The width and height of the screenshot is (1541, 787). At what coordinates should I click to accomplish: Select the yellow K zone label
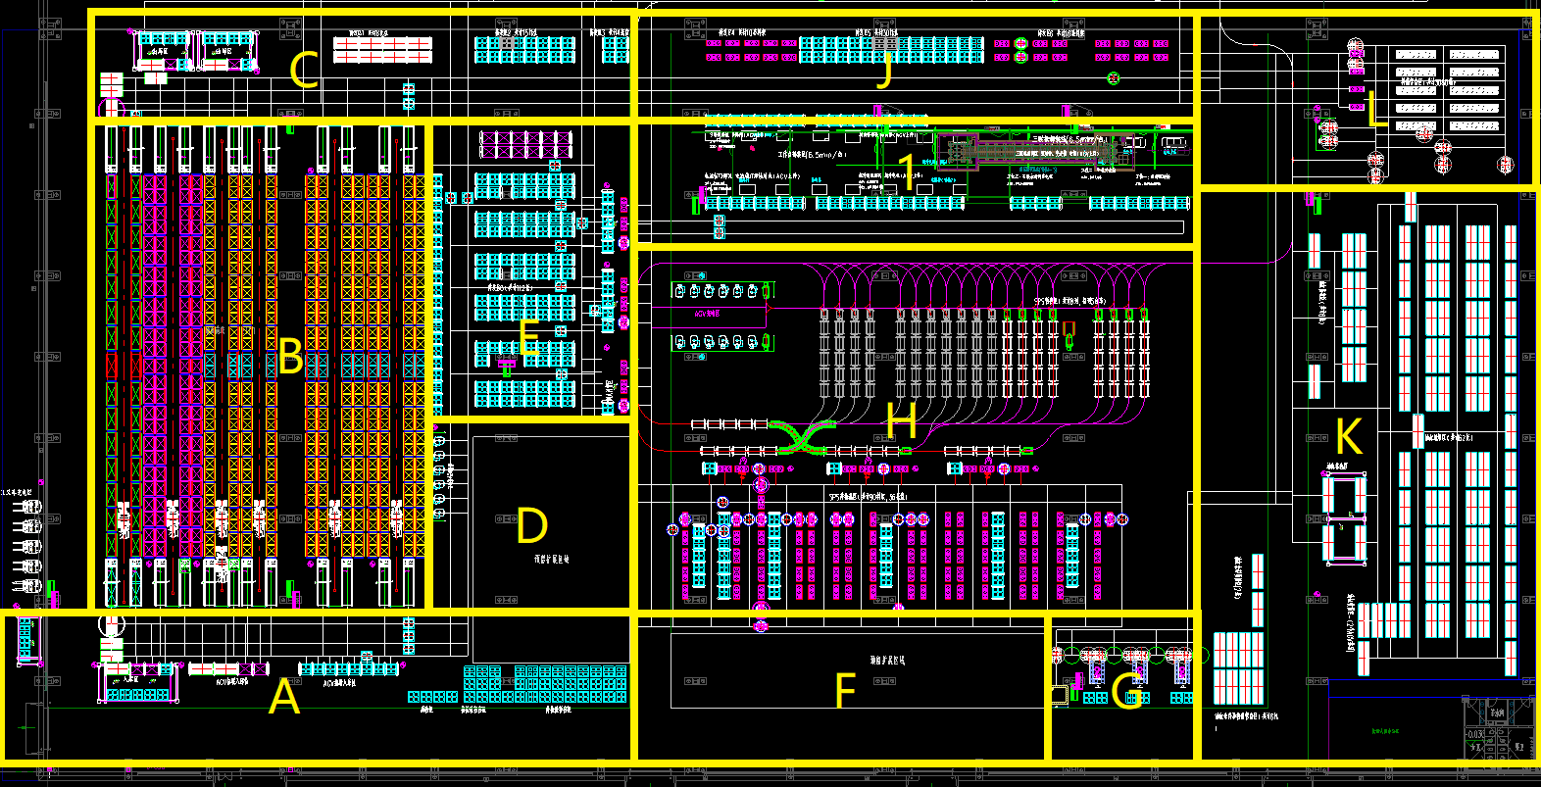click(x=1349, y=437)
